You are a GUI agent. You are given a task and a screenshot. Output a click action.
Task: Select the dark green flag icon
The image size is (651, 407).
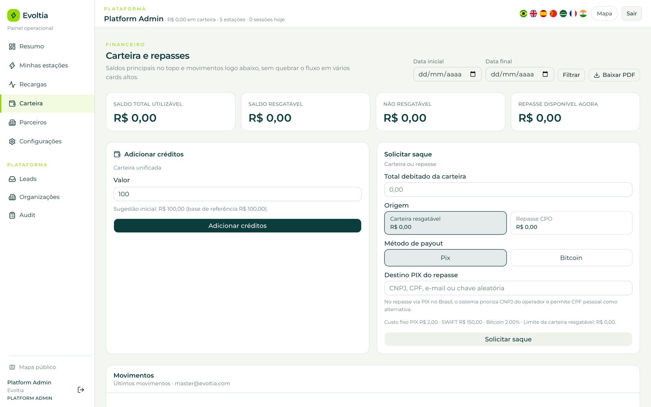coord(563,13)
